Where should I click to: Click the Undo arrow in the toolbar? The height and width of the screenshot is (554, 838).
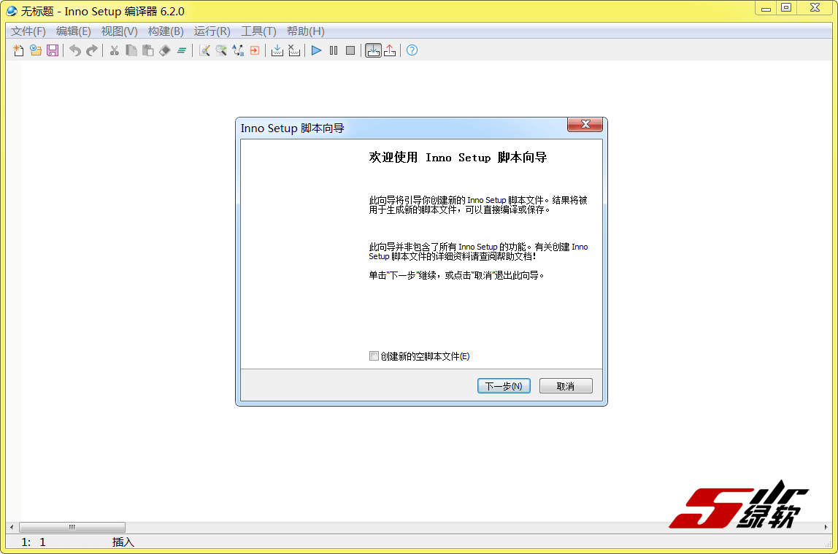coord(74,50)
